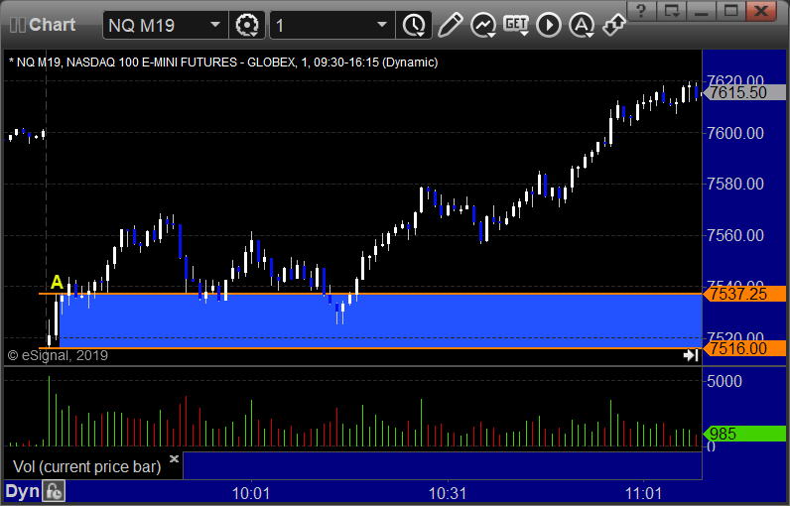This screenshot has height=506, width=790.
Task: Click the scroll-to-latest-bar arrow icon
Action: pos(691,355)
